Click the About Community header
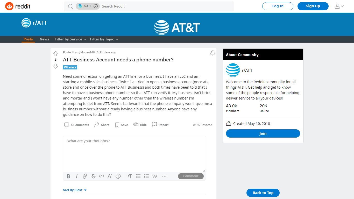 (263, 55)
